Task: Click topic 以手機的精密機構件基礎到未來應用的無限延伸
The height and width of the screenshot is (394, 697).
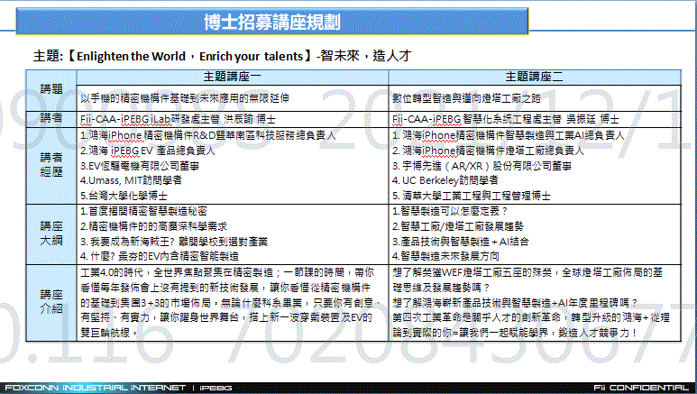Action: tap(185, 98)
